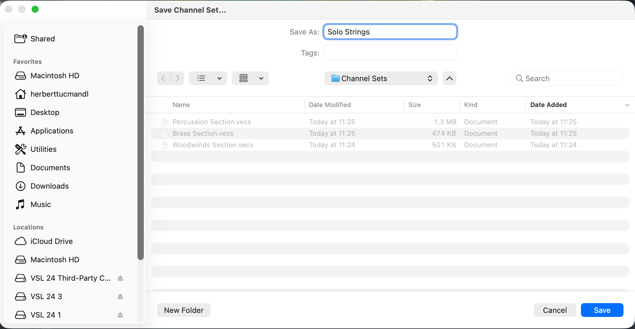Open the Applications folder in sidebar
The width and height of the screenshot is (635, 329).
coord(52,131)
